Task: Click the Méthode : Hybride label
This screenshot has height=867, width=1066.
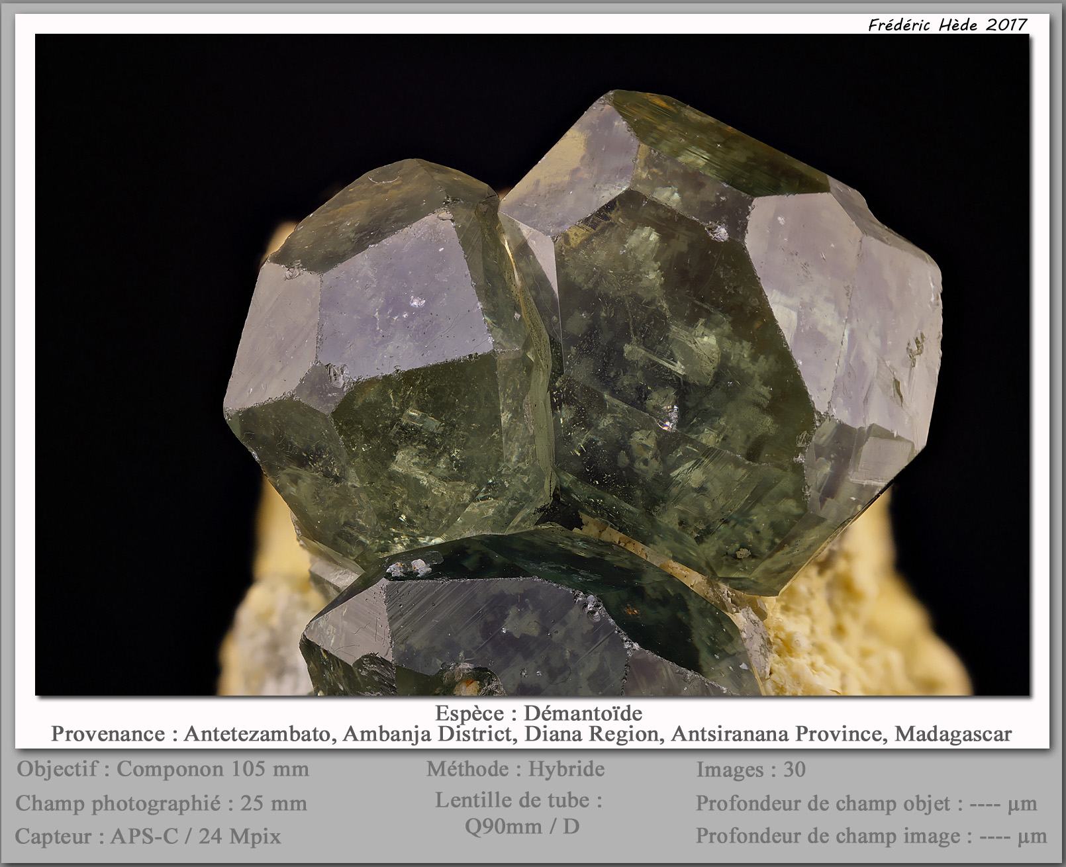Action: point(515,769)
